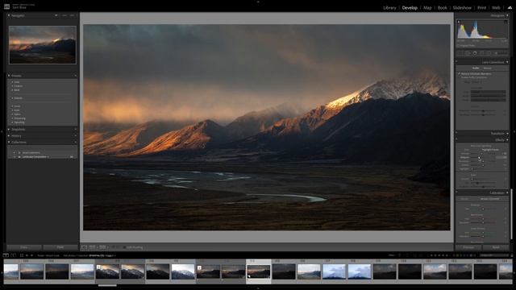Click the right panel vertical scrollbar

pyautogui.click(x=511, y=213)
